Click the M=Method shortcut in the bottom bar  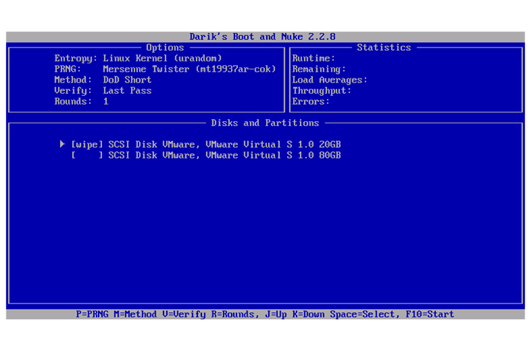click(135, 314)
